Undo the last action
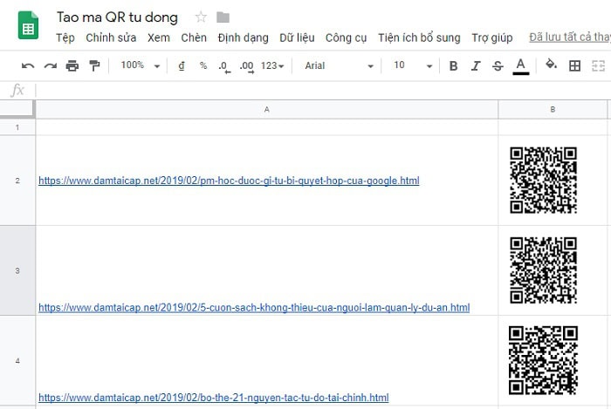This screenshot has width=611, height=409. tap(28, 65)
